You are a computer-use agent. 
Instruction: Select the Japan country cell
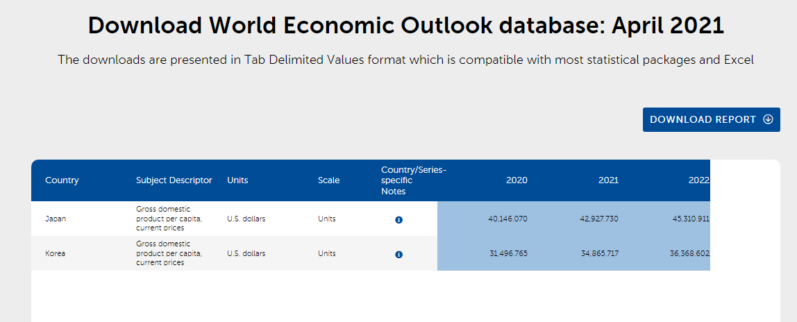[56, 219]
